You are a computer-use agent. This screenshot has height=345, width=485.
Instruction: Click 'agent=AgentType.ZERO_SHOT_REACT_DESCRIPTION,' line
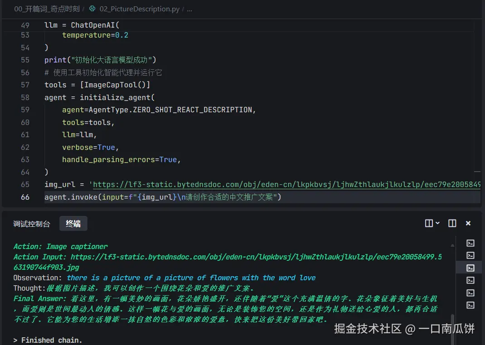pos(159,110)
